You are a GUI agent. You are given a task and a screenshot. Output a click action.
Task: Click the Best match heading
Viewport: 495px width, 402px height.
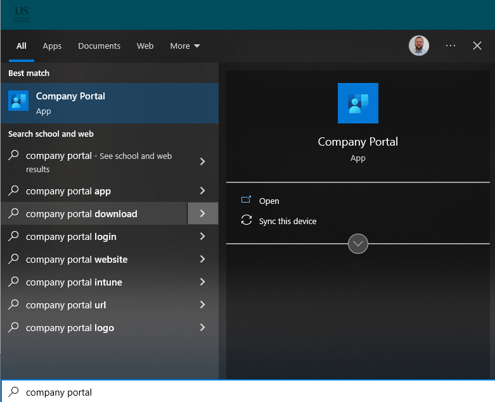(x=29, y=73)
